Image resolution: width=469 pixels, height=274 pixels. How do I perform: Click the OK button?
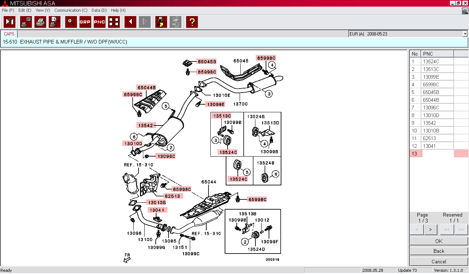click(439, 241)
